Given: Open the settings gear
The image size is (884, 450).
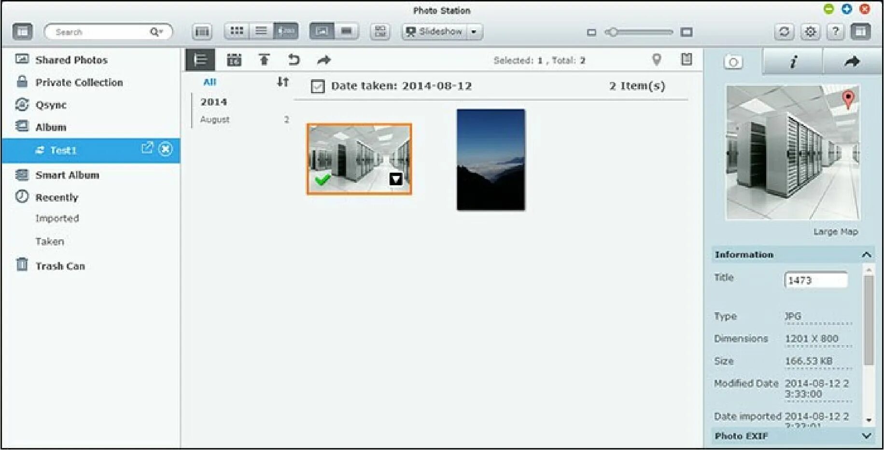Looking at the screenshot, I should [810, 32].
